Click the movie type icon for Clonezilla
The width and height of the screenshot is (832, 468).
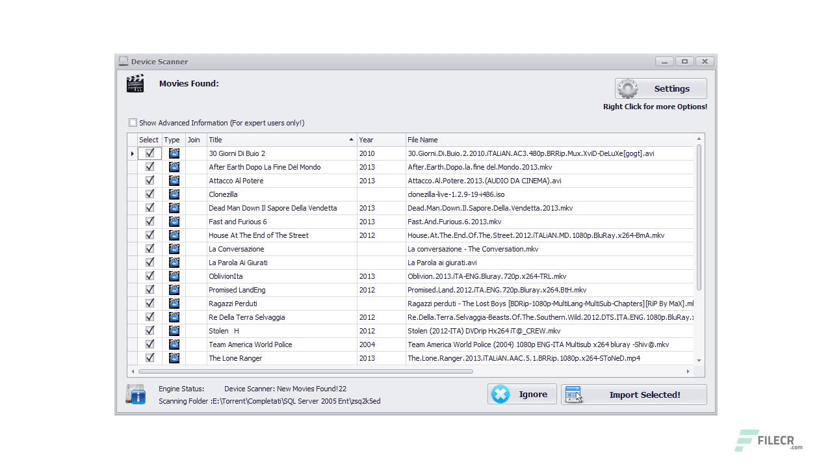pos(174,194)
